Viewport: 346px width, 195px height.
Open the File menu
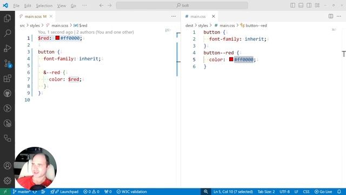(16, 6)
